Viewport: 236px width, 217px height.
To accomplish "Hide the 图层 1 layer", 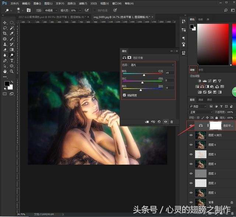I will (191, 193).
